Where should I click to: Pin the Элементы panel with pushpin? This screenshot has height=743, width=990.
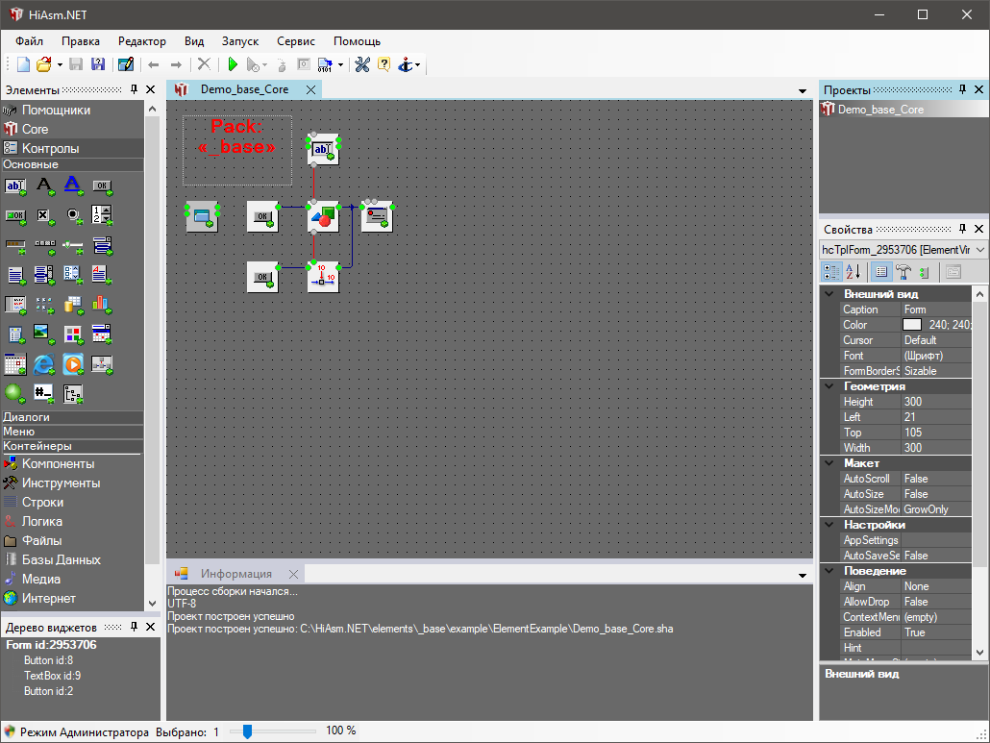point(134,90)
